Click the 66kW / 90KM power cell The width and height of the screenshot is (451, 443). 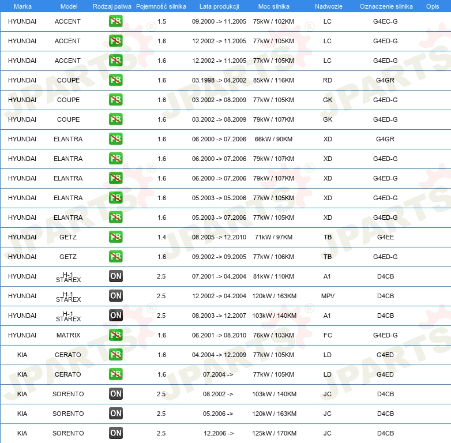(x=273, y=139)
